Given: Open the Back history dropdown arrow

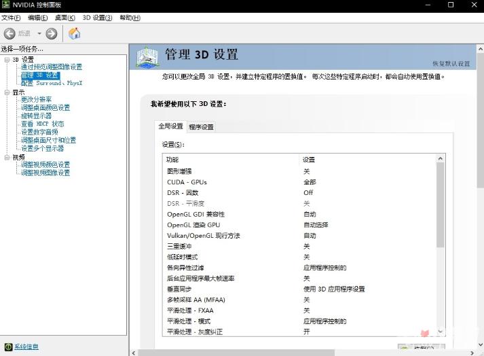Looking at the screenshot, I should tap(39, 33).
